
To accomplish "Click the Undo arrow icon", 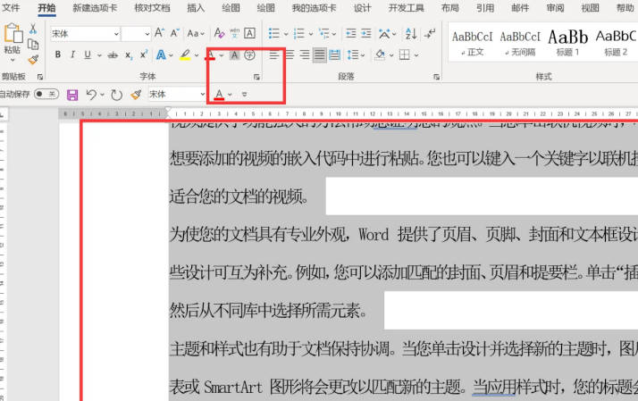I will [91, 95].
